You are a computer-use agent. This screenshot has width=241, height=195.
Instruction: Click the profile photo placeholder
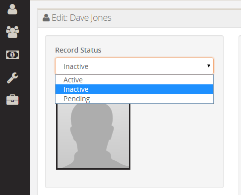(x=93, y=136)
